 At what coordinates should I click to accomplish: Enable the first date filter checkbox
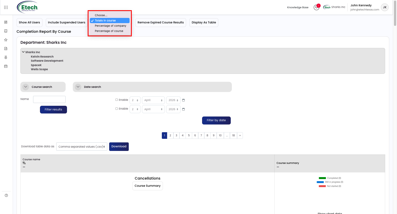[117, 100]
